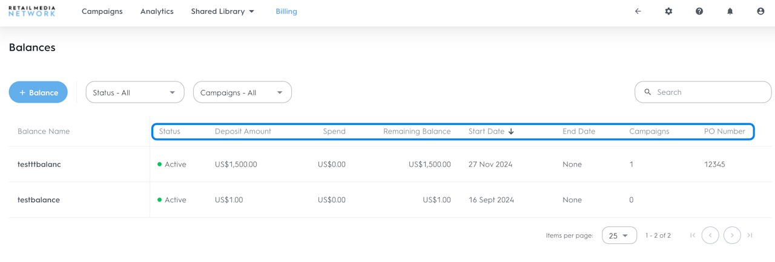
Task: Click the Retail Media Network logo
Action: coord(32,11)
